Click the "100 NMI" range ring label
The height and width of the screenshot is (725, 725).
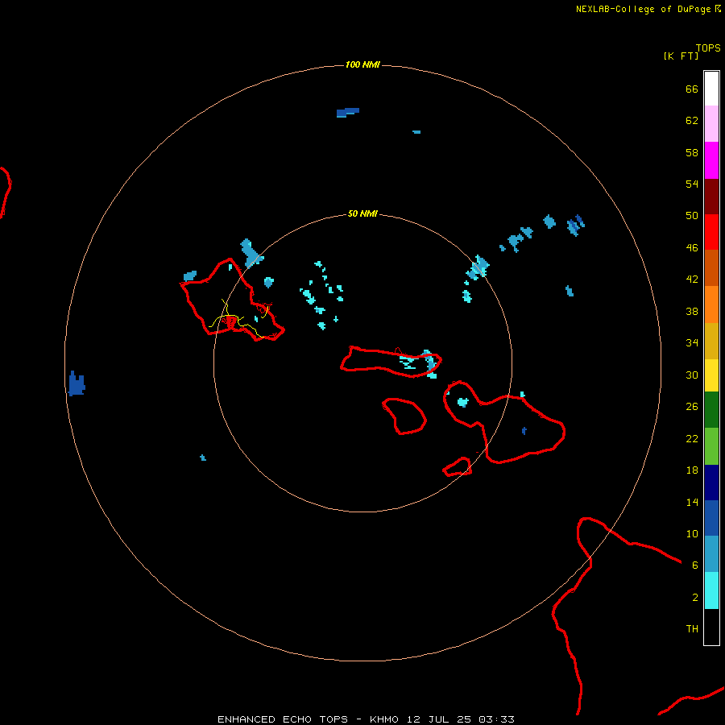362,64
